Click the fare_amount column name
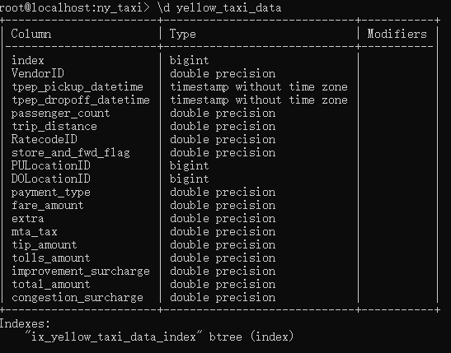Viewport: 451px width, 353px height. [48, 206]
